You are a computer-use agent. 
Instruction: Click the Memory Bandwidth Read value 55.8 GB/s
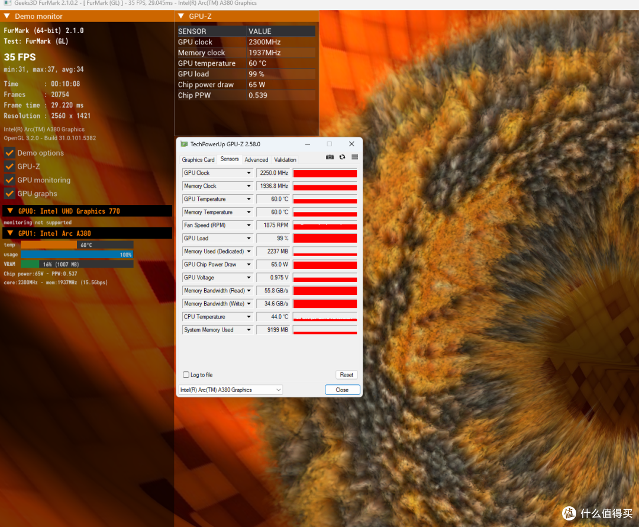tap(273, 290)
